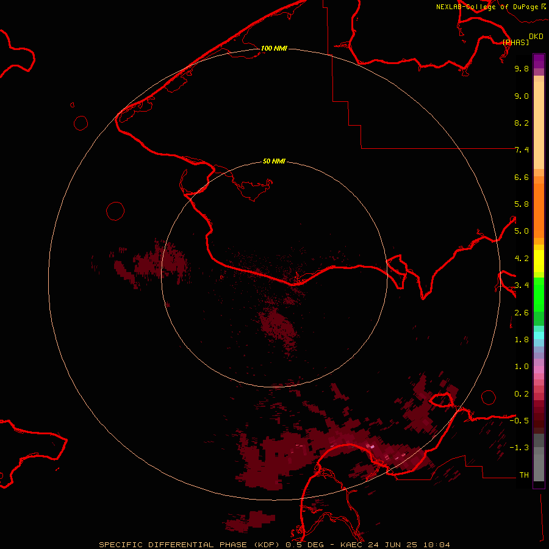Click the 8.2 scale value
The image size is (549, 549).
(x=522, y=123)
